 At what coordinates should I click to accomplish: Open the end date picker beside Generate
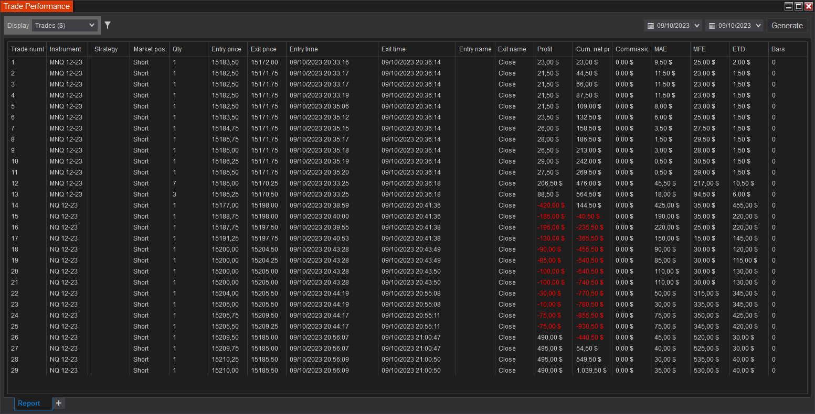(x=734, y=25)
